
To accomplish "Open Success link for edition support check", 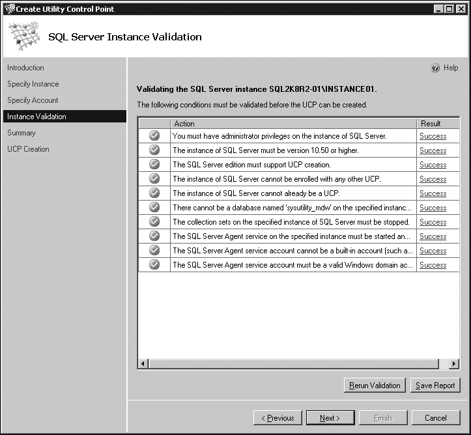I will click(433, 165).
